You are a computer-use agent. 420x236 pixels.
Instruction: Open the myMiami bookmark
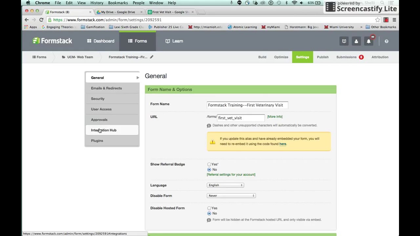(271, 27)
